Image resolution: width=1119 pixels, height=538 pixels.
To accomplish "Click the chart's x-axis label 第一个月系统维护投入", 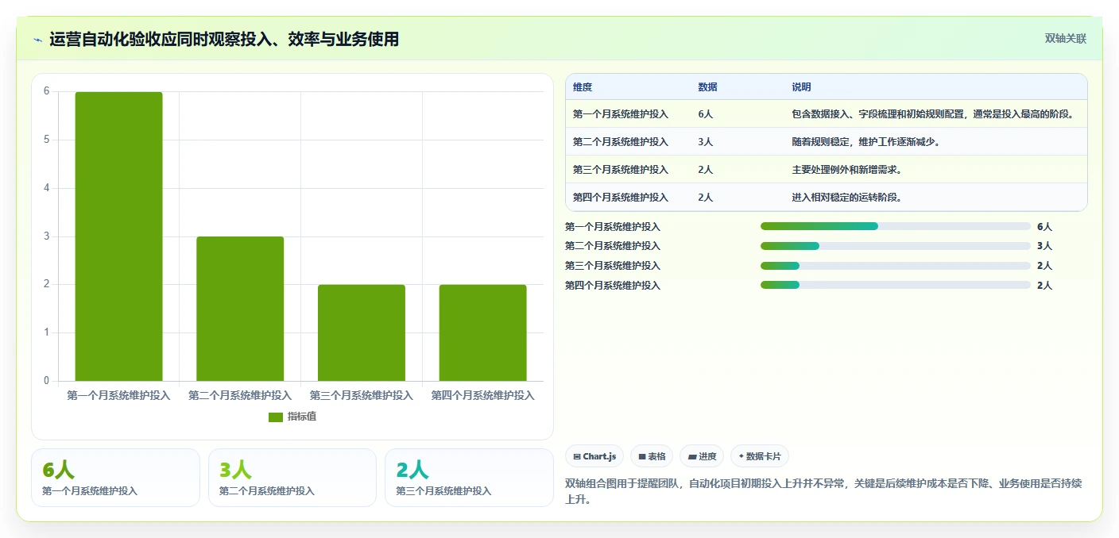I will [118, 395].
